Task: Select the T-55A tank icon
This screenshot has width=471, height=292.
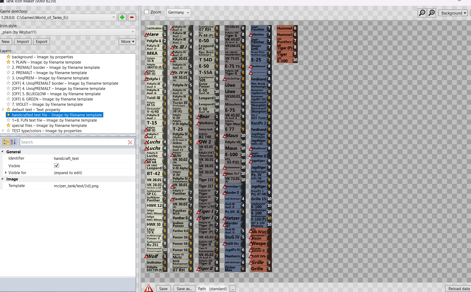Action: 209,73
